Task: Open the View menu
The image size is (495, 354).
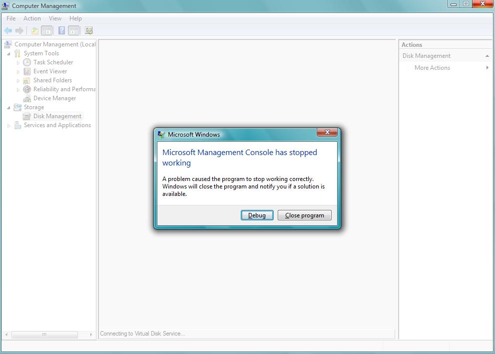Action: tap(55, 18)
